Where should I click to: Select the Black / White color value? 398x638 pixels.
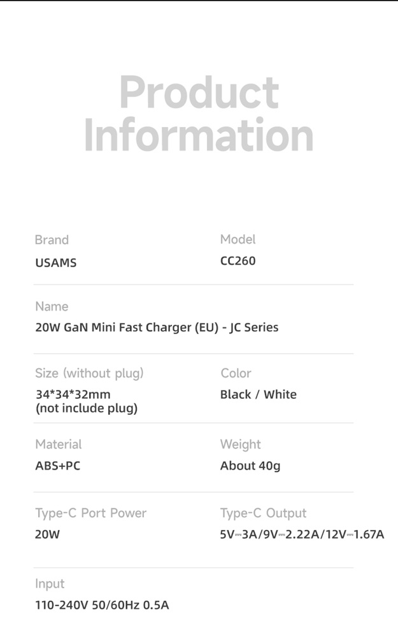(x=259, y=395)
